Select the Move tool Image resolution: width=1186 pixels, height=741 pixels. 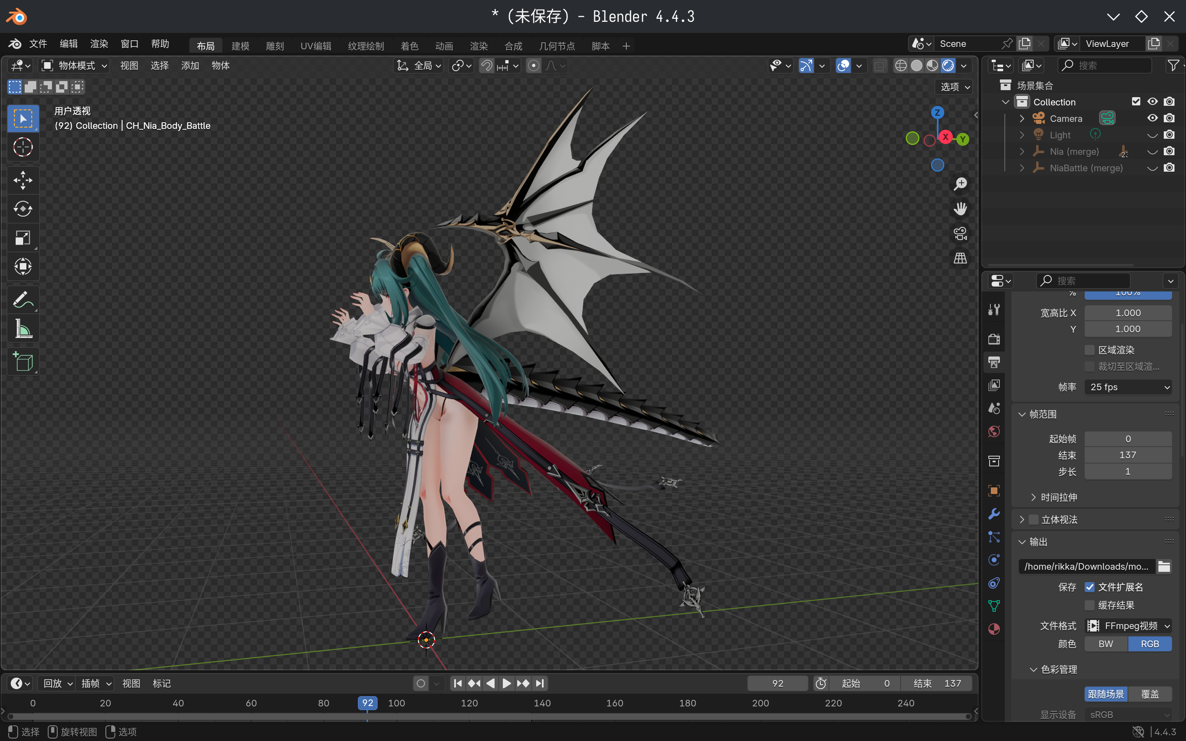tap(23, 180)
